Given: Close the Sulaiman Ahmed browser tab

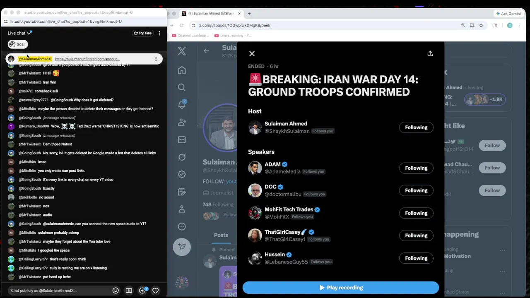Looking at the screenshot, I should pos(239,13).
